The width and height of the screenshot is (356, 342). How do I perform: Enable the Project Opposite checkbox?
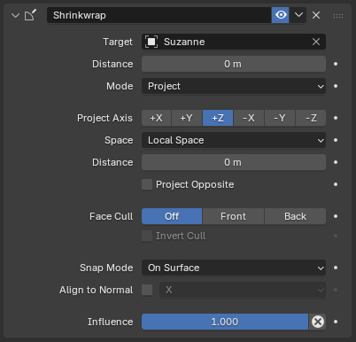point(147,184)
